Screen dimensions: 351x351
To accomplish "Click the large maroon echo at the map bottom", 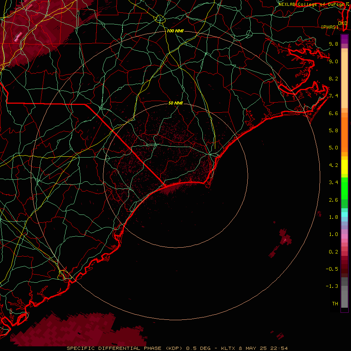I will [x=78, y=331].
